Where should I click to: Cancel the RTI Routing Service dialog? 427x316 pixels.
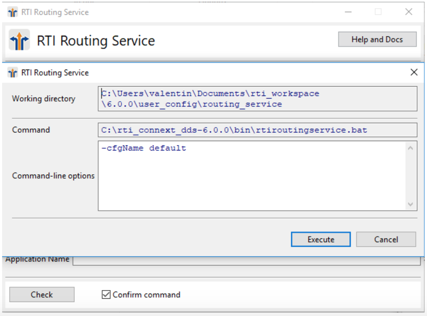click(x=386, y=239)
